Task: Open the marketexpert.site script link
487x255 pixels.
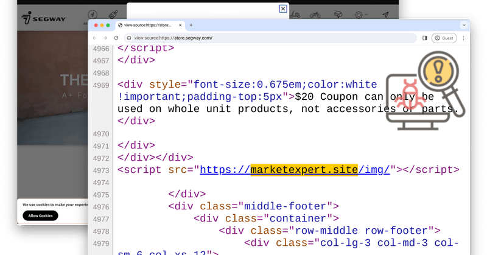Action: (x=295, y=170)
